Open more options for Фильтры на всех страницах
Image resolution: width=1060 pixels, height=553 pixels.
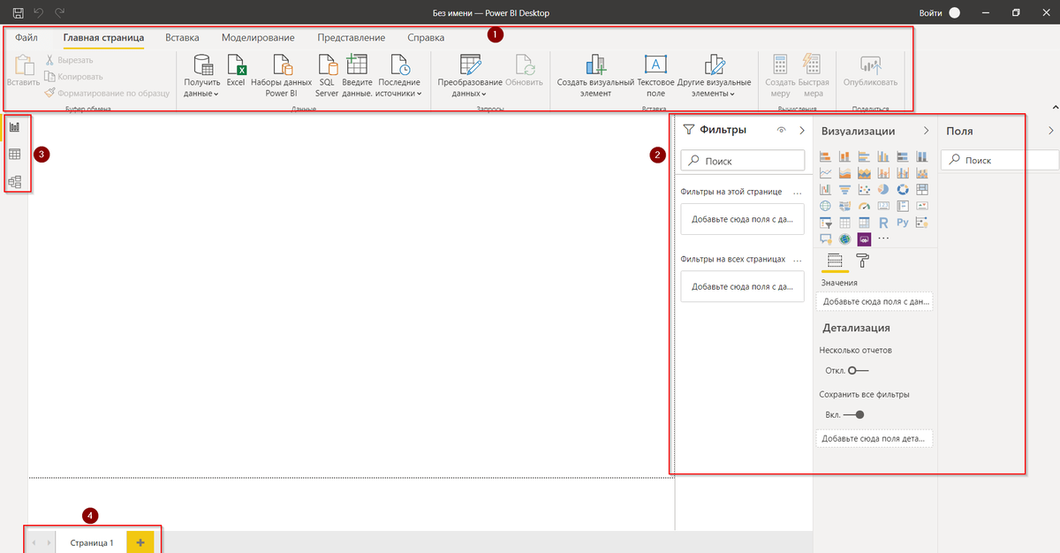(798, 260)
